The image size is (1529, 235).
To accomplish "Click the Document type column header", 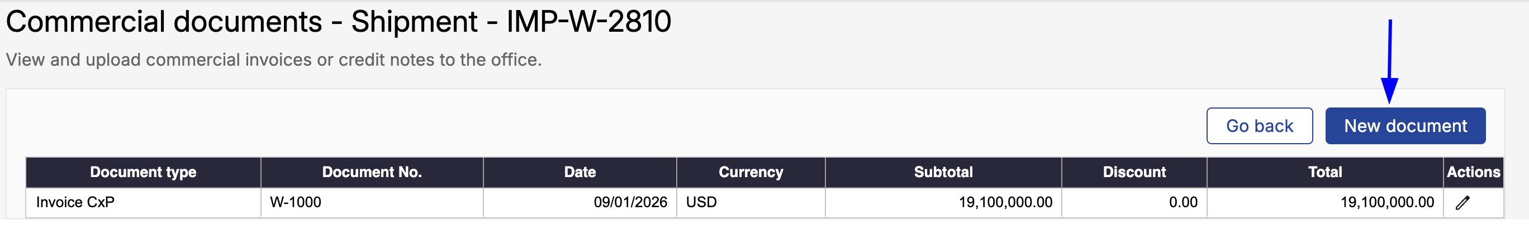I will tap(143, 172).
